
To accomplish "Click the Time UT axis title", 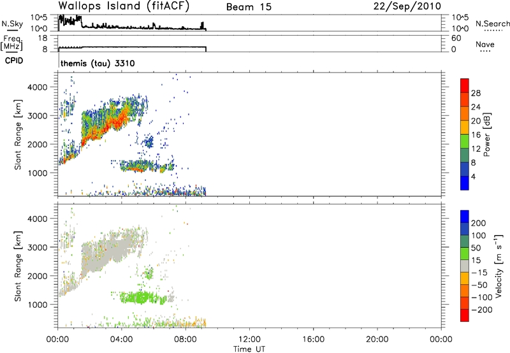I will [x=249, y=349].
